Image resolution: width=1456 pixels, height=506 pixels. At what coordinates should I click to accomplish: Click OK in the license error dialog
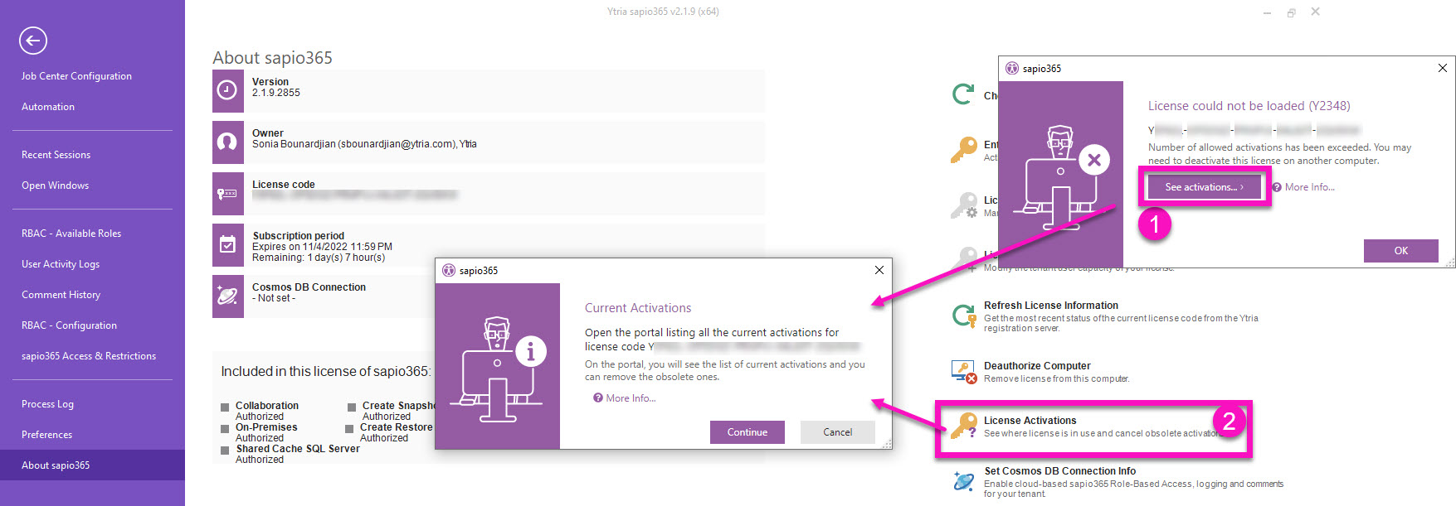pos(1400,251)
